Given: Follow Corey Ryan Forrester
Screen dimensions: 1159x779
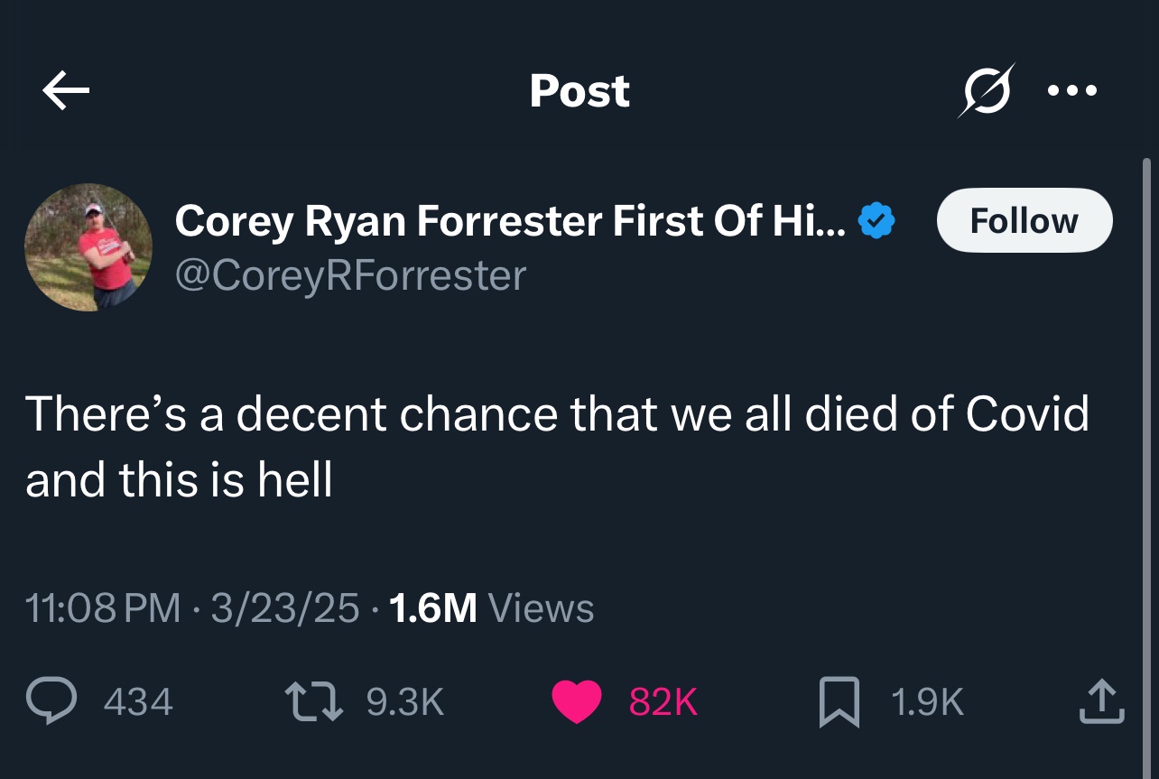Looking at the screenshot, I should pos(1025,220).
